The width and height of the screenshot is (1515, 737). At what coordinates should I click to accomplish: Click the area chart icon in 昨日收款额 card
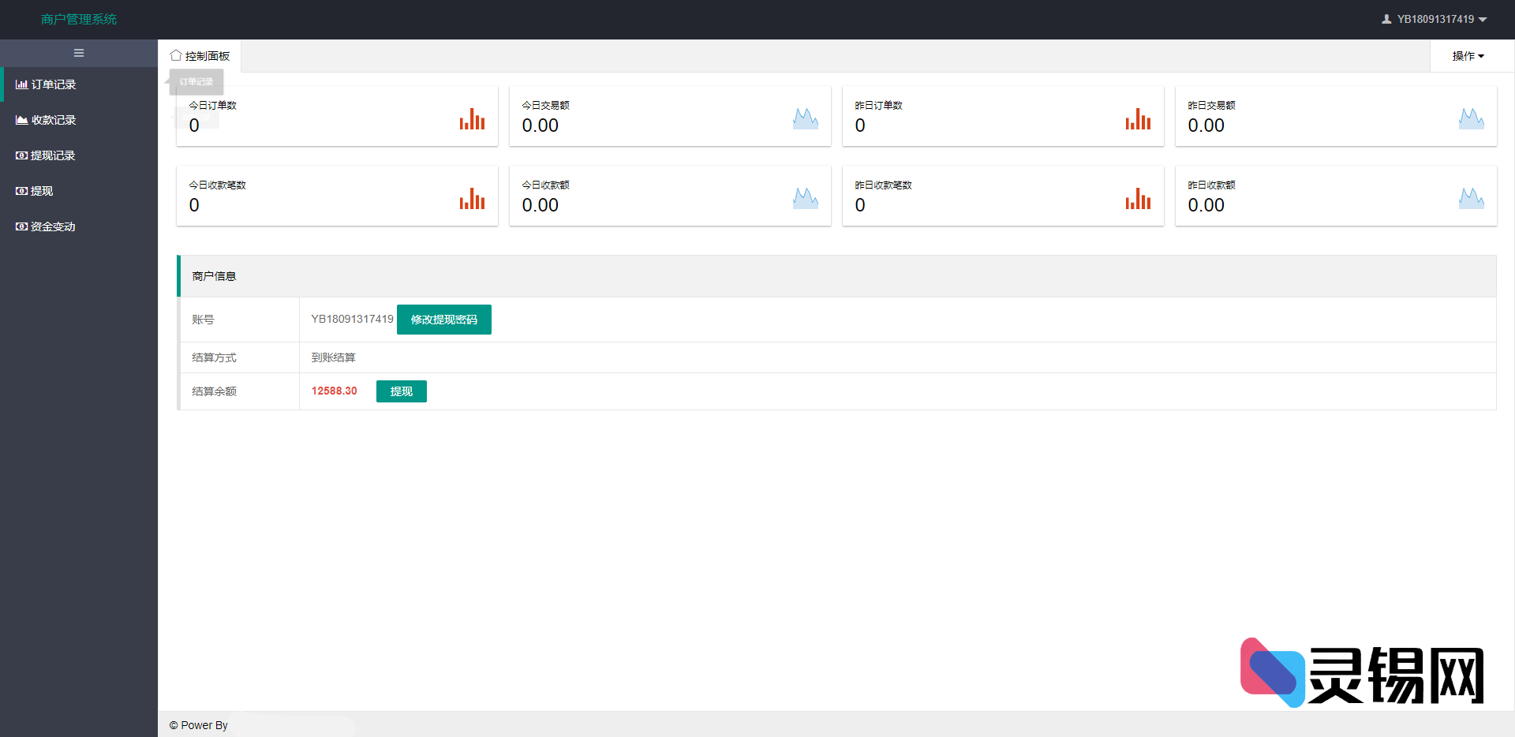(1471, 199)
